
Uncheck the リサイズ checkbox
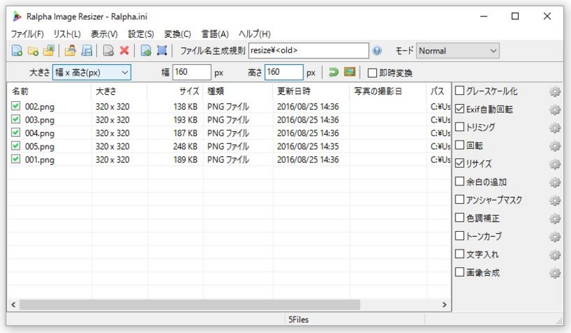click(460, 163)
